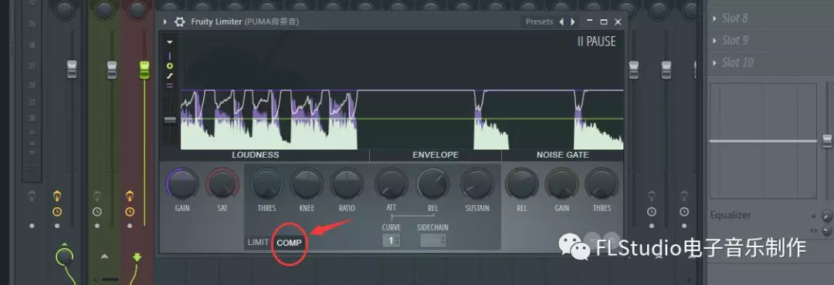Click the rightmost clock icon beside the Equalizer panel
834x285 pixels.
(684, 212)
